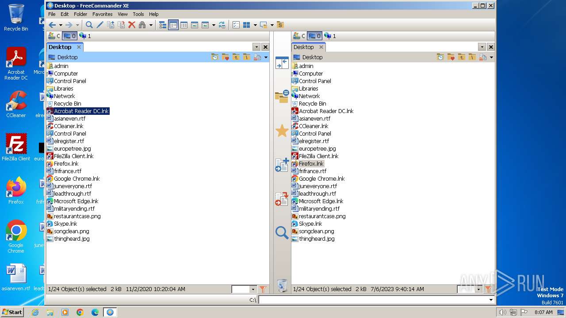Switch to List view mode
This screenshot has height=318, width=566.
(184, 25)
